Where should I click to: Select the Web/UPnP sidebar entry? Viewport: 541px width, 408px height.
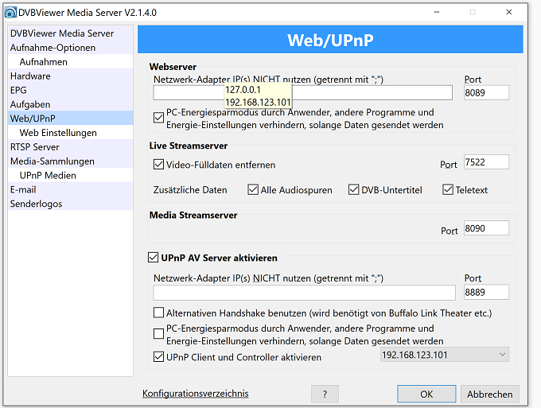click(70, 119)
